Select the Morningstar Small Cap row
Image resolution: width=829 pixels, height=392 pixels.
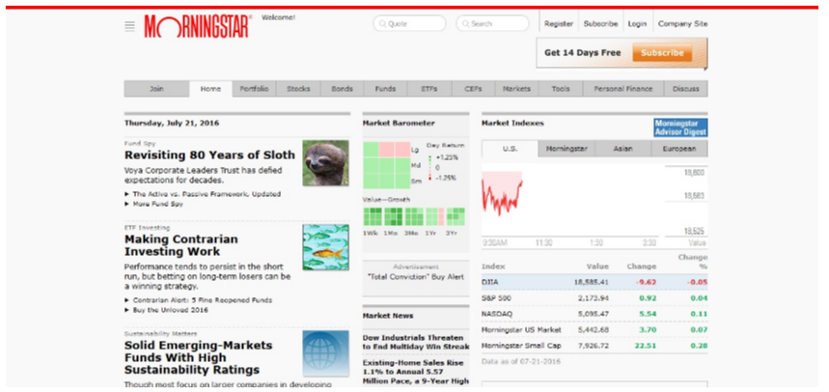[594, 346]
